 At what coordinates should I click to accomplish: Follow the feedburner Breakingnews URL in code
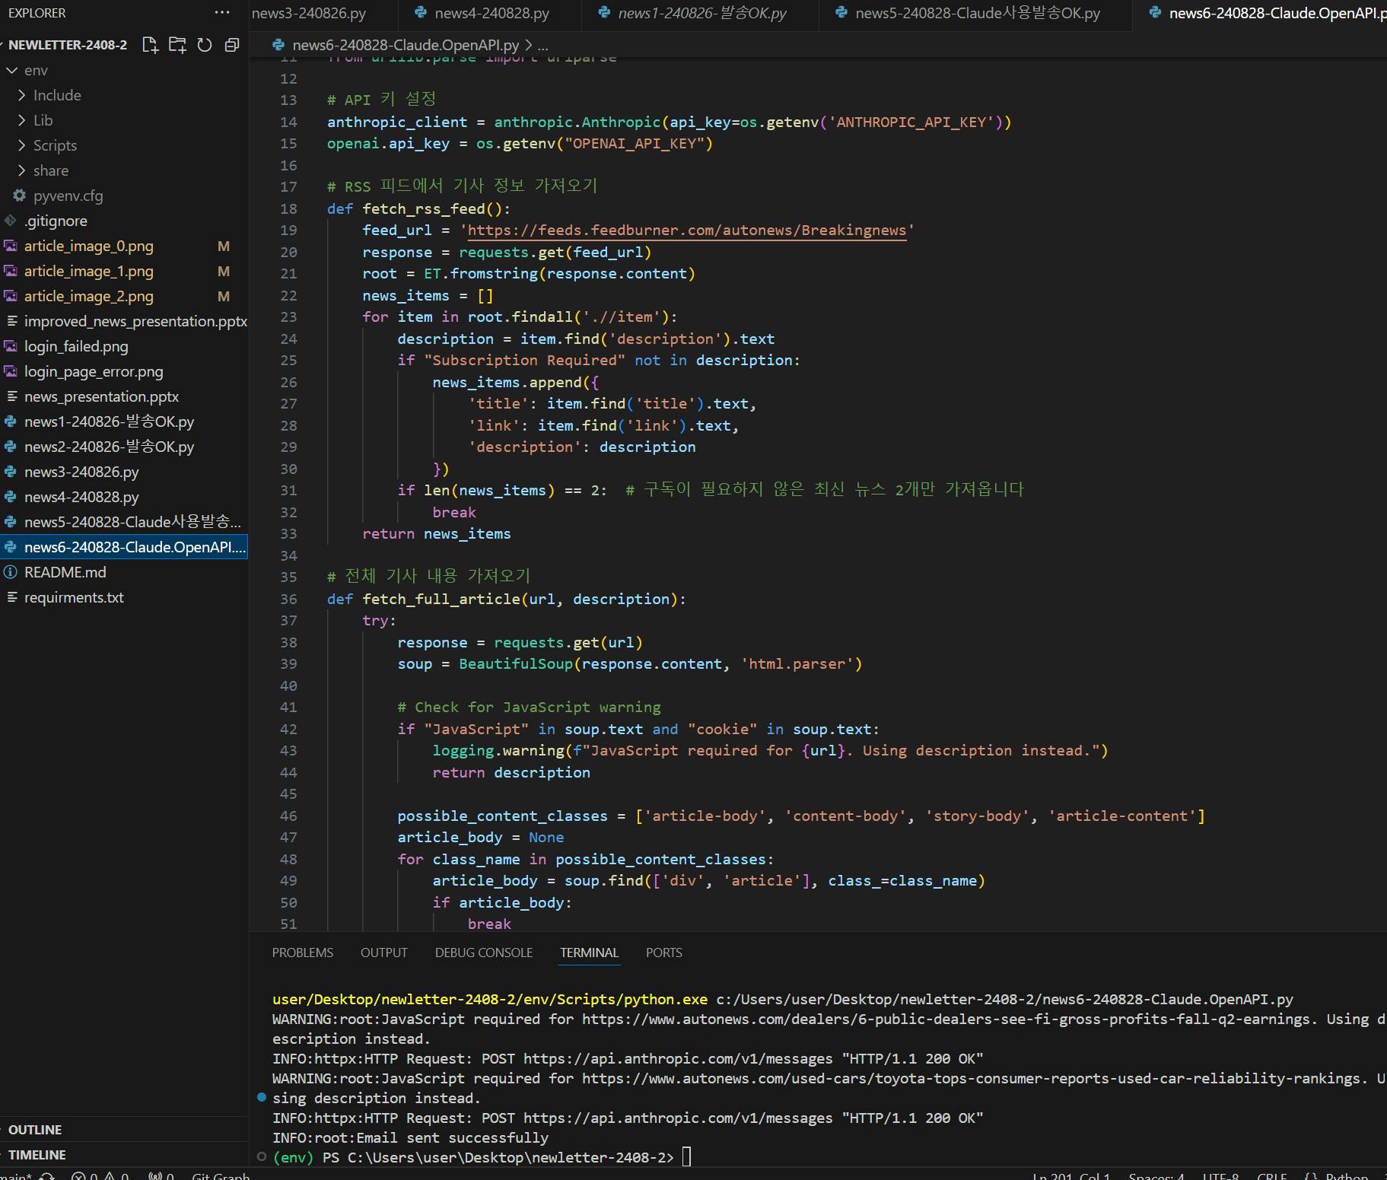tap(687, 230)
